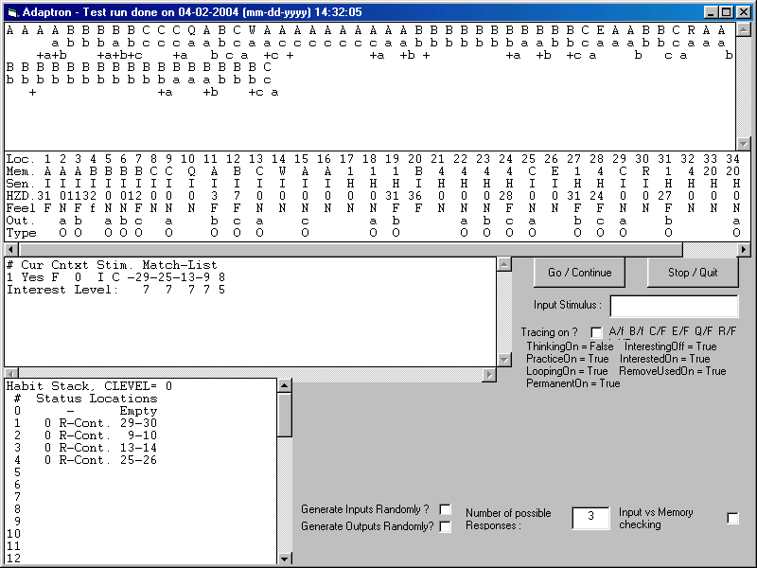Select Habit Stack row 2 R-Cont. 9-10
The image size is (757, 568).
pos(86,435)
